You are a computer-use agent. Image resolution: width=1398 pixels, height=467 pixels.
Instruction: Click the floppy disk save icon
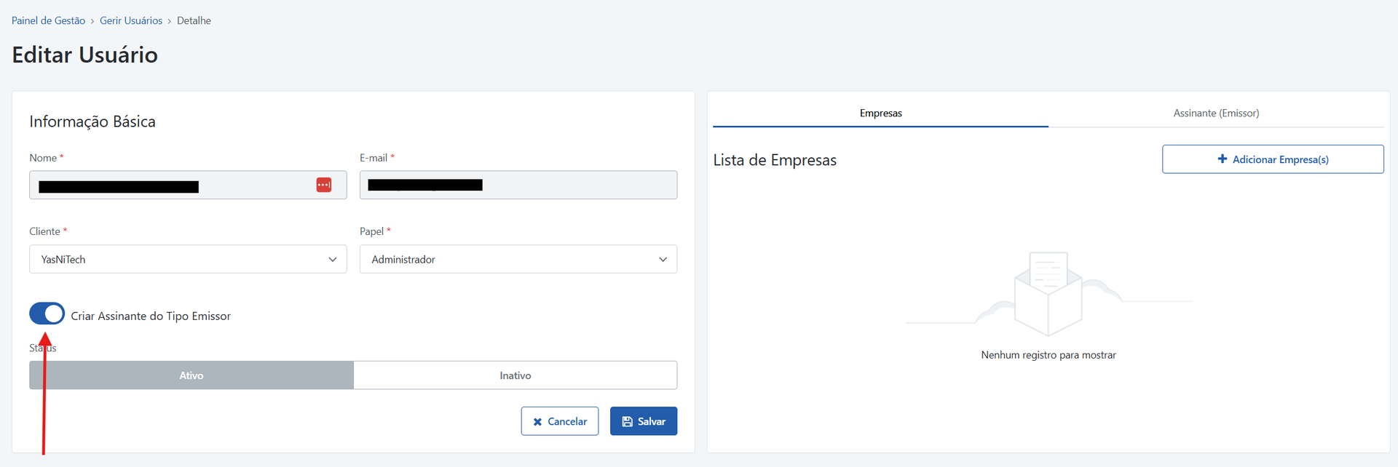coord(627,422)
